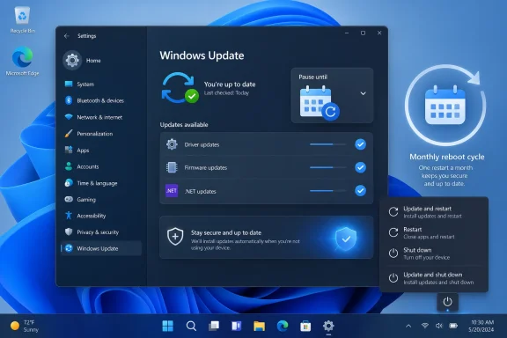The image size is (507, 338).
Task: Click the Settings gear in taskbar
Action: pyautogui.click(x=328, y=326)
